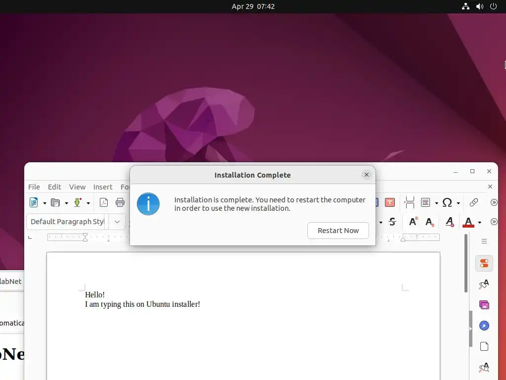Open the Page deck in sidebar
Screen dimensions: 506x380
(484, 346)
